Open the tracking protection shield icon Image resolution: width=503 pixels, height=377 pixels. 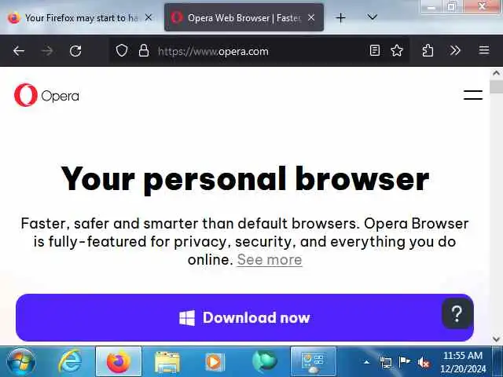tap(122, 50)
